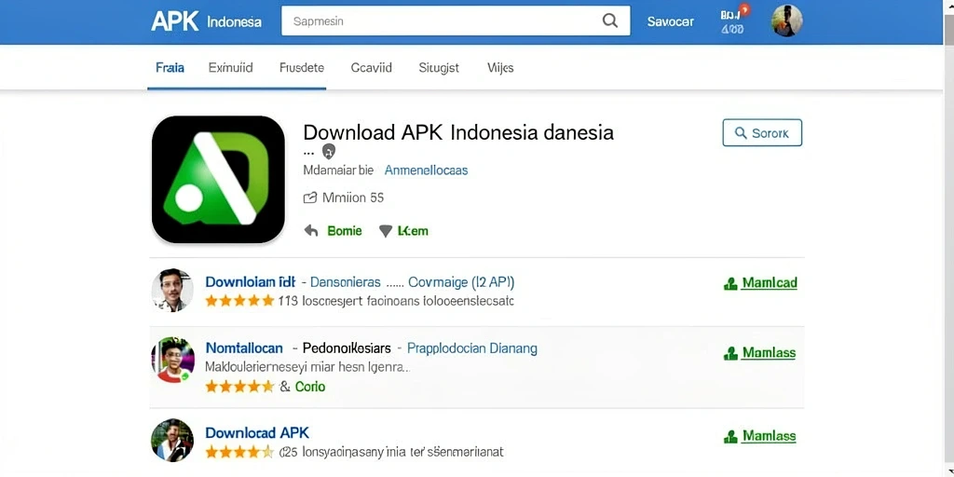This screenshot has height=477, width=954.
Task: Click avatar of Download APK row
Action: 172,440
